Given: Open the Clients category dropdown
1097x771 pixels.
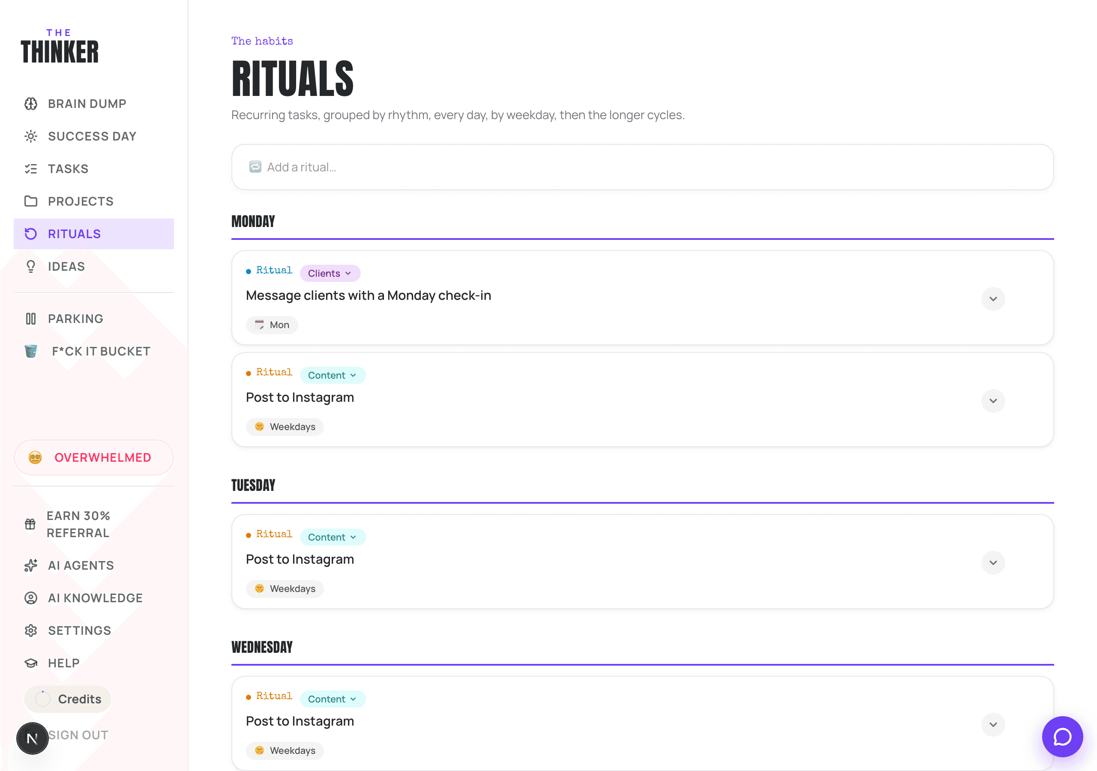Looking at the screenshot, I should [x=330, y=273].
